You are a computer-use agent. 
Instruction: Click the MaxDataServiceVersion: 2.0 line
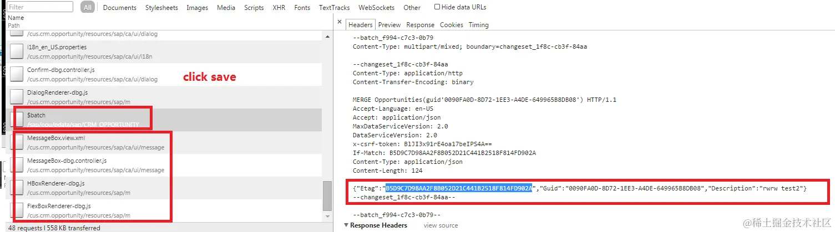tap(398, 126)
